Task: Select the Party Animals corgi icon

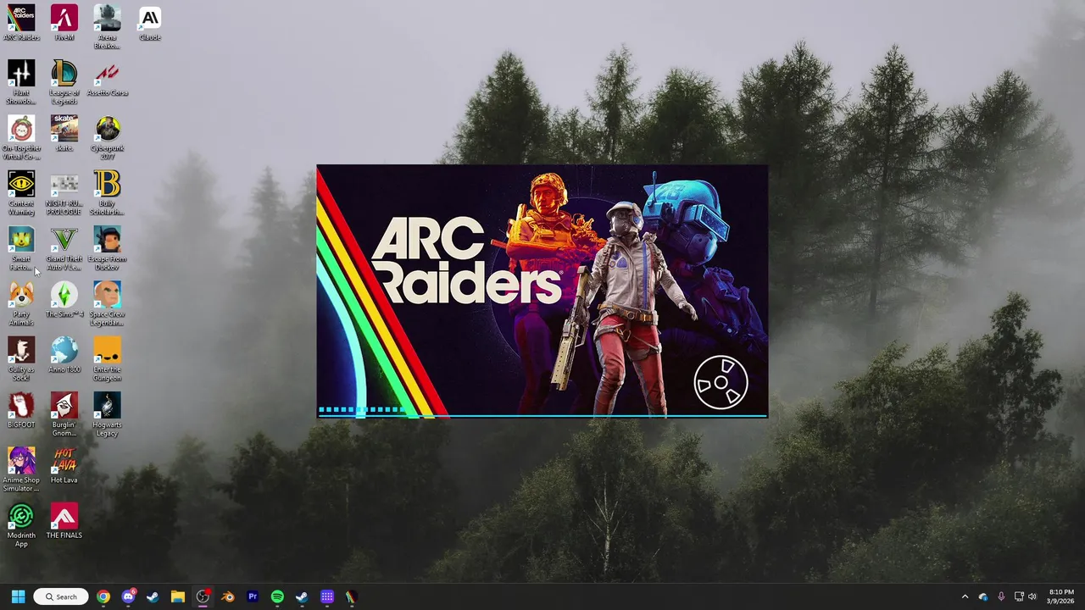Action: tap(21, 303)
